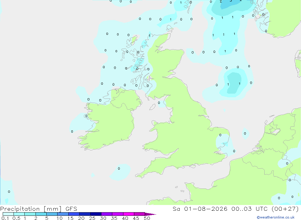Select the Isle of Man outline
Screen dimensions: 301x220
coord(152,107)
